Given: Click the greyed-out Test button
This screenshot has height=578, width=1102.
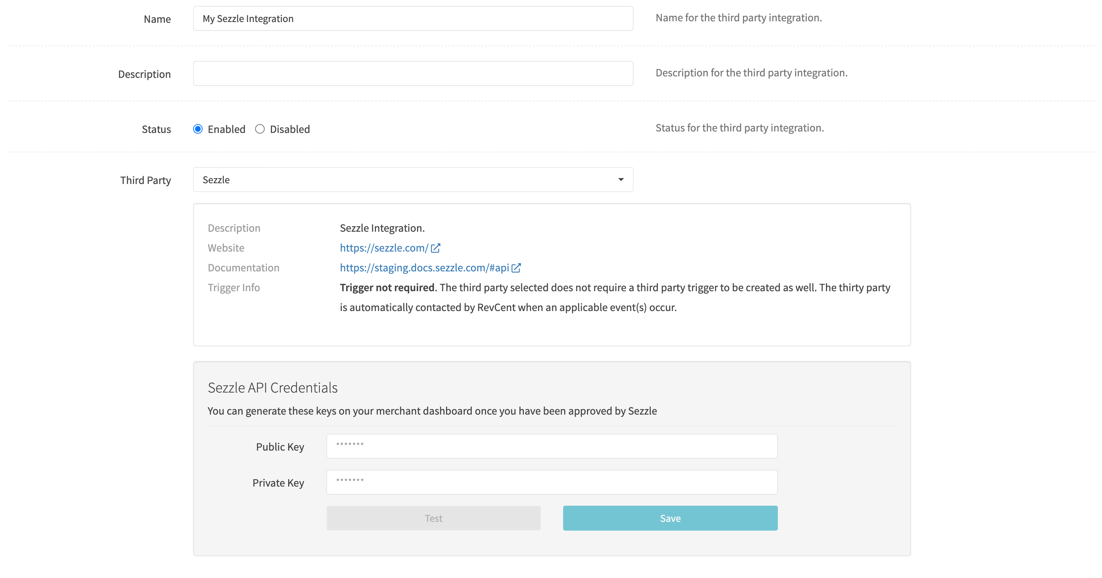Looking at the screenshot, I should tap(434, 518).
